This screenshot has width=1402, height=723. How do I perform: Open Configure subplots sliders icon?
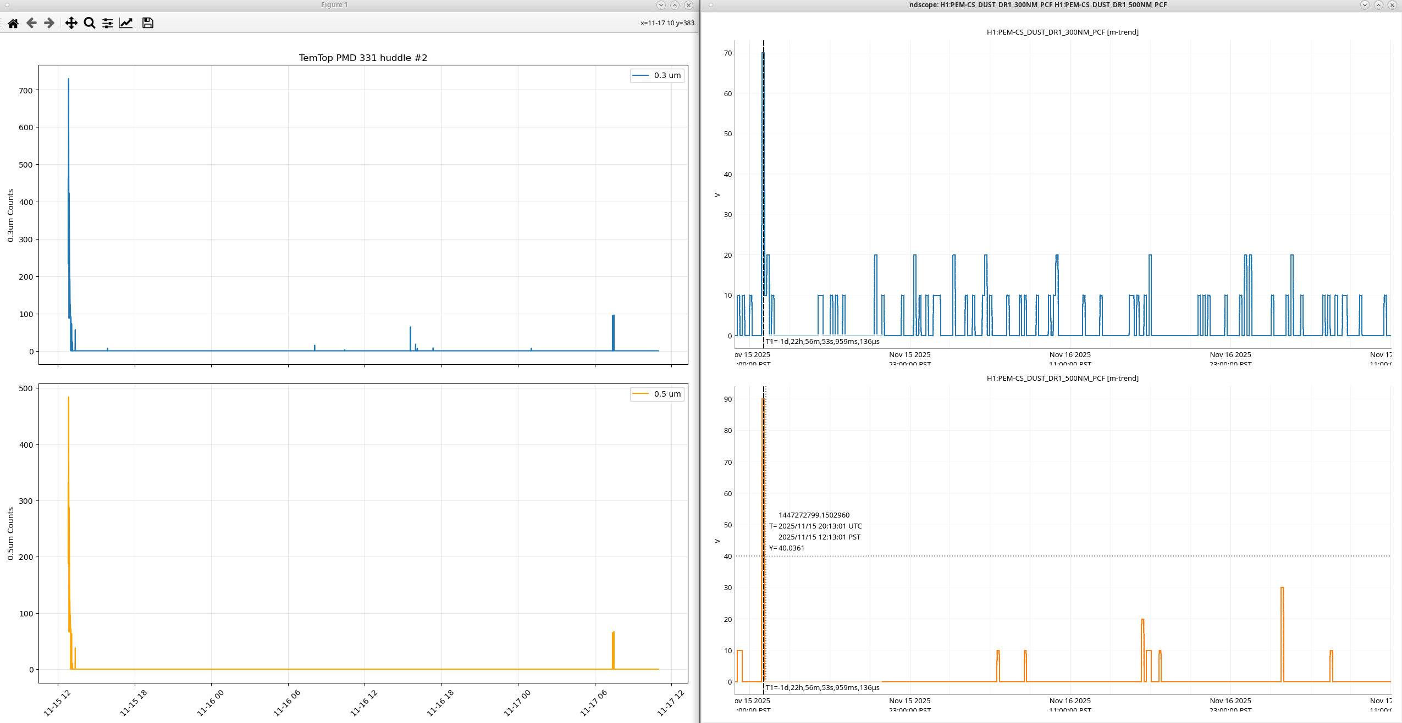tap(108, 23)
